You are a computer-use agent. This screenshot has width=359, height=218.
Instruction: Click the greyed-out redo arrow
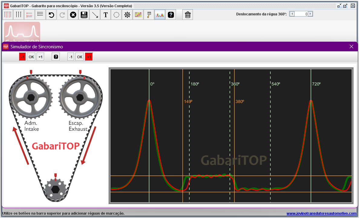click(62, 15)
